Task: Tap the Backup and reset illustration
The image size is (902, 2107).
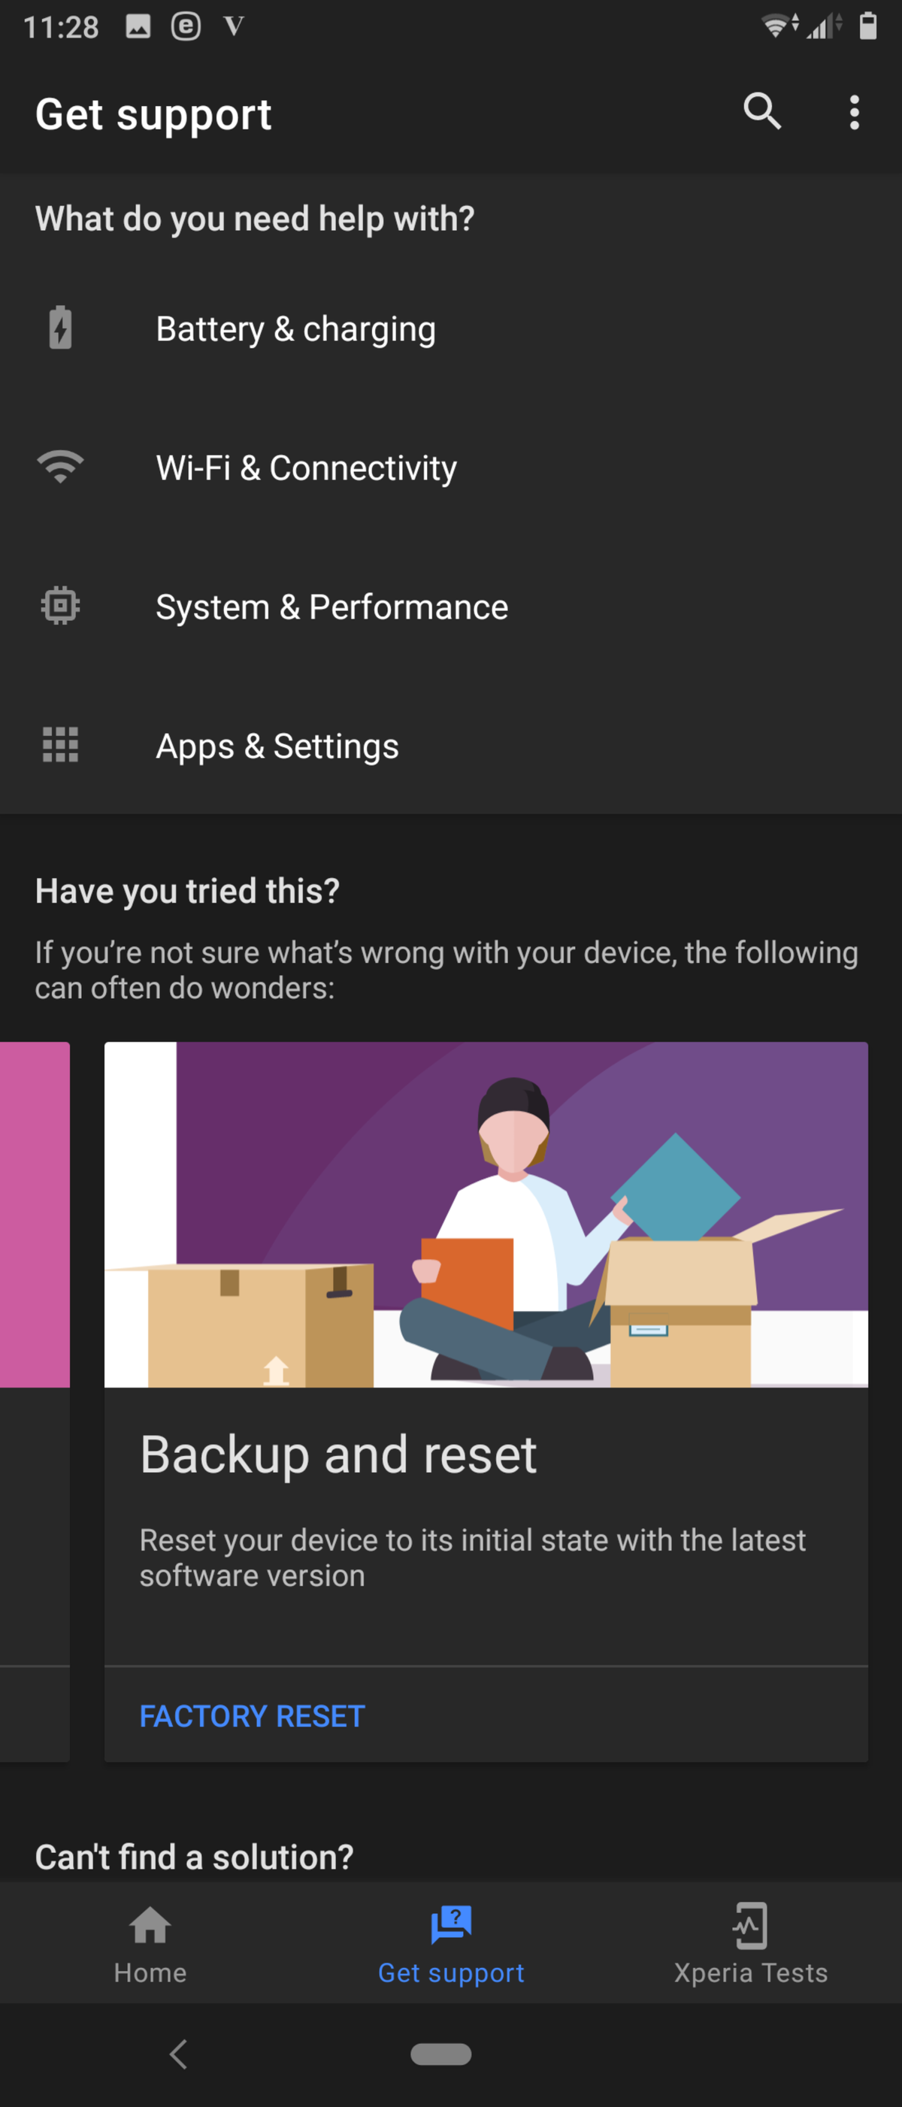Action: 486,1213
